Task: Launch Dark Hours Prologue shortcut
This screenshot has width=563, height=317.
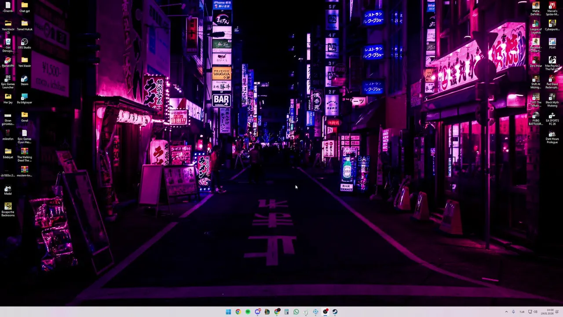Action: coord(552,137)
